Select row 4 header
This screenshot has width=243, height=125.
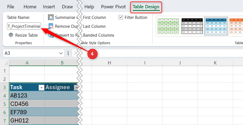(5, 96)
